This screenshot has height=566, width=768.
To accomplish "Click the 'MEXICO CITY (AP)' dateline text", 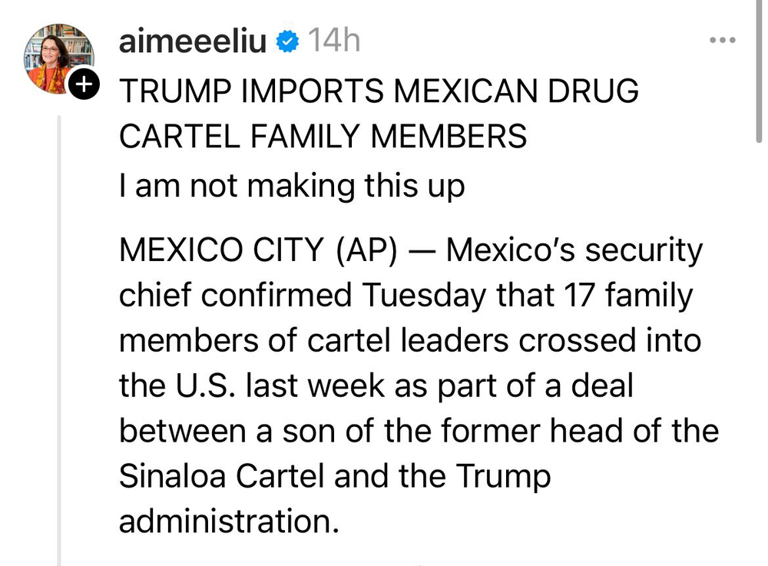I will click(258, 250).
